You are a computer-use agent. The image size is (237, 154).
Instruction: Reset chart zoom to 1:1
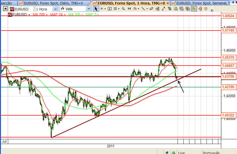tap(129, 9)
